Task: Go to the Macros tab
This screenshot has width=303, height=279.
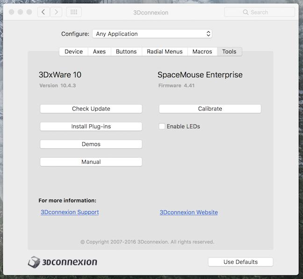Action: 202,51
